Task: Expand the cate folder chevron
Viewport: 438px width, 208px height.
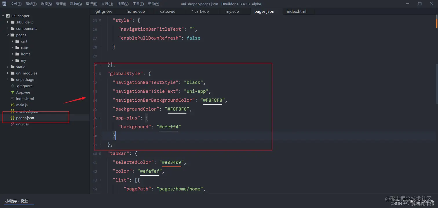Action: click(x=12, y=48)
